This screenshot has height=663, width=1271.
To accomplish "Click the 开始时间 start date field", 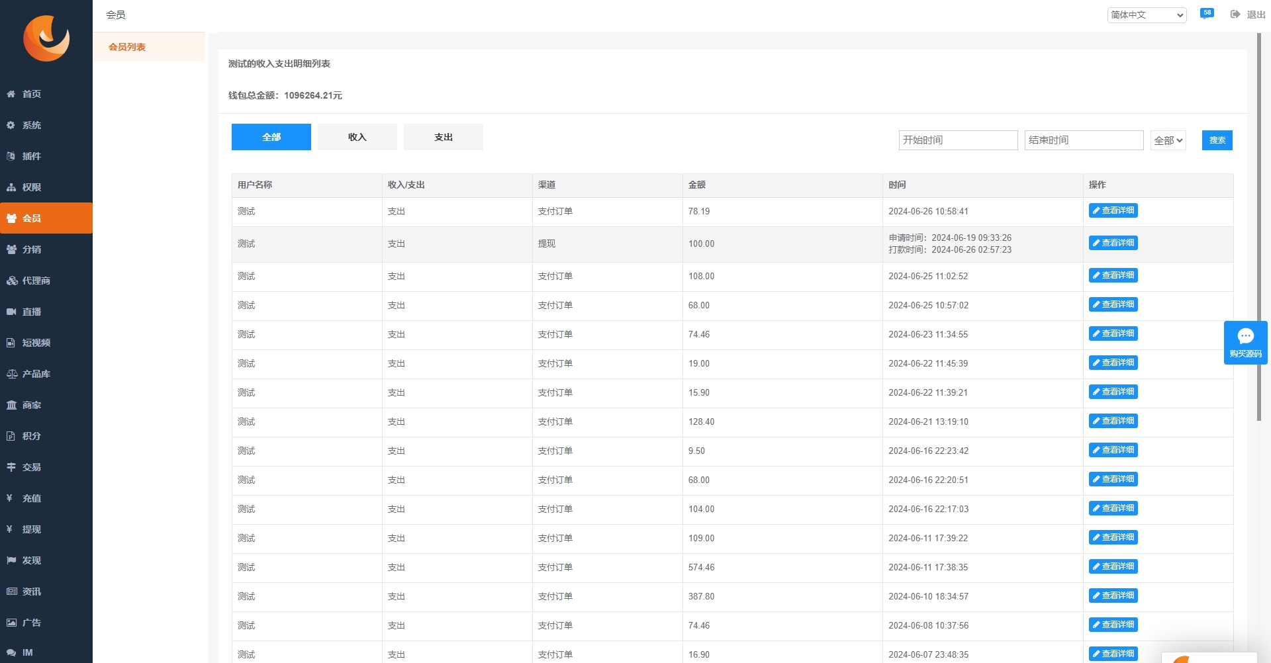I will coord(958,140).
